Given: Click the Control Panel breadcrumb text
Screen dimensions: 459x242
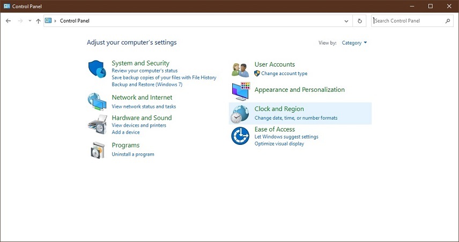Looking at the screenshot, I should 75,21.
